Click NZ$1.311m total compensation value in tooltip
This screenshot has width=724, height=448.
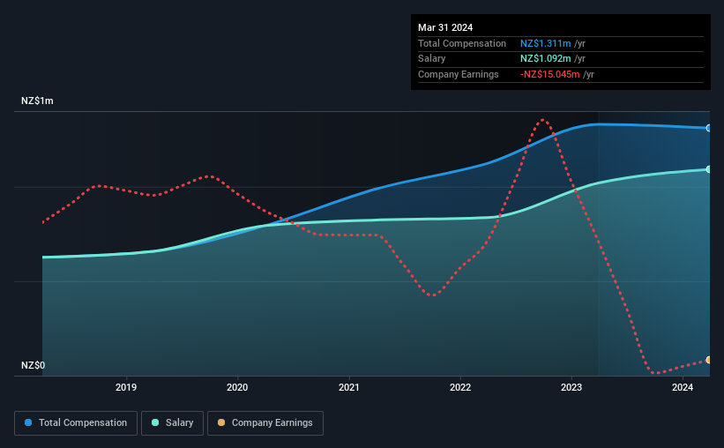(545, 43)
